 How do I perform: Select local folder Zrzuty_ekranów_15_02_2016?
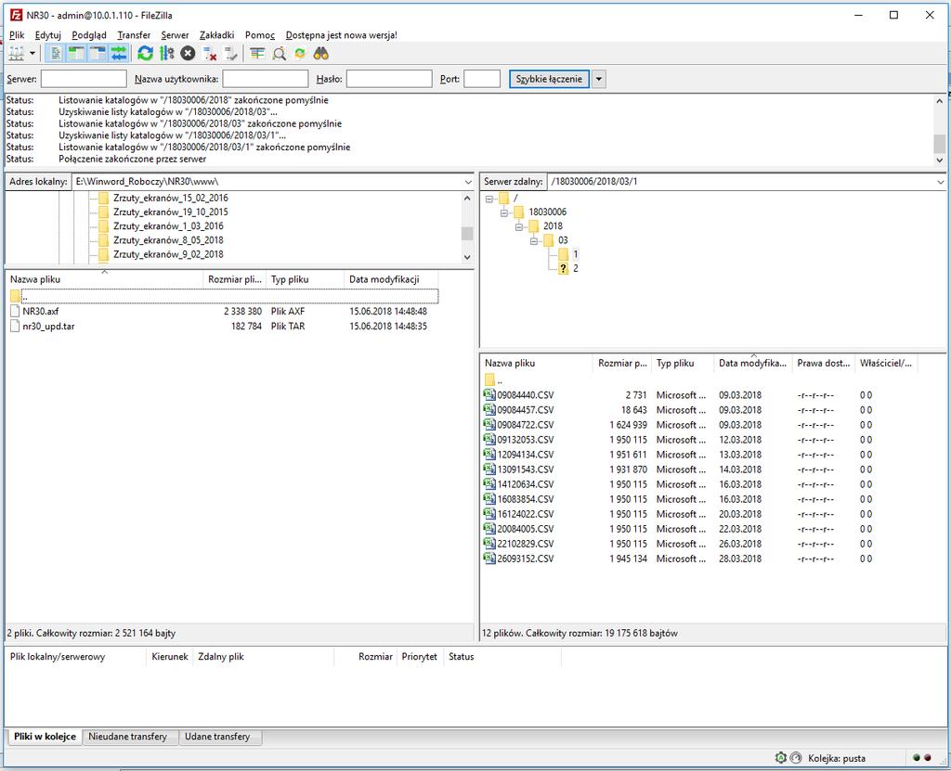coord(171,199)
